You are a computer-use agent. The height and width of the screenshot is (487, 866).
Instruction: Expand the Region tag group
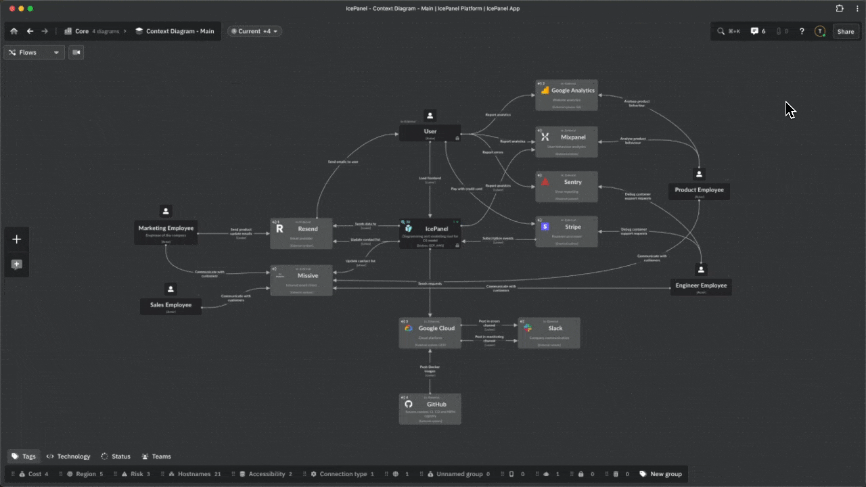[85, 474]
